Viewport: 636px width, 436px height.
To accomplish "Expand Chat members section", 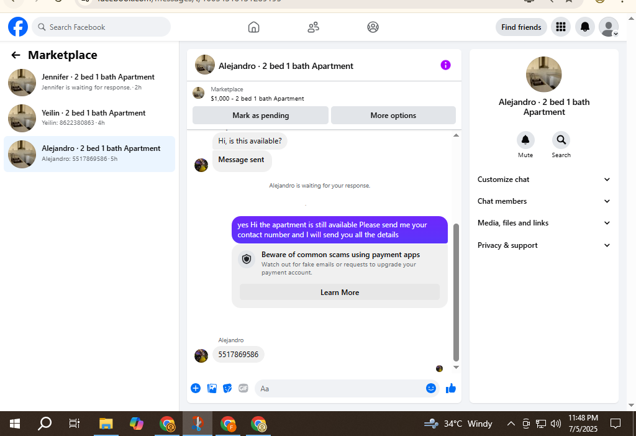I will (x=543, y=201).
